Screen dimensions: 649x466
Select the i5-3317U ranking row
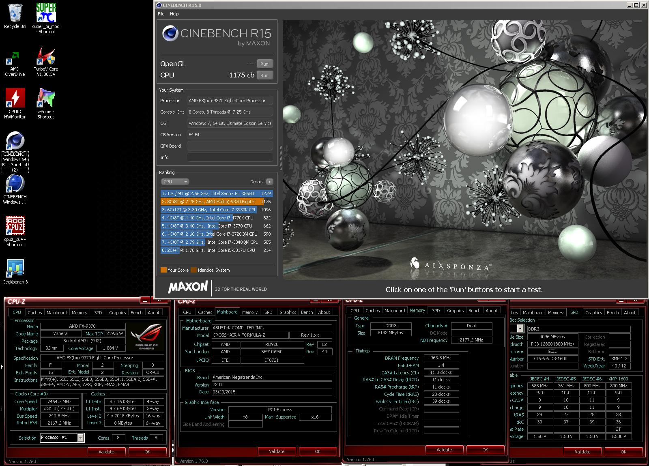tap(217, 250)
